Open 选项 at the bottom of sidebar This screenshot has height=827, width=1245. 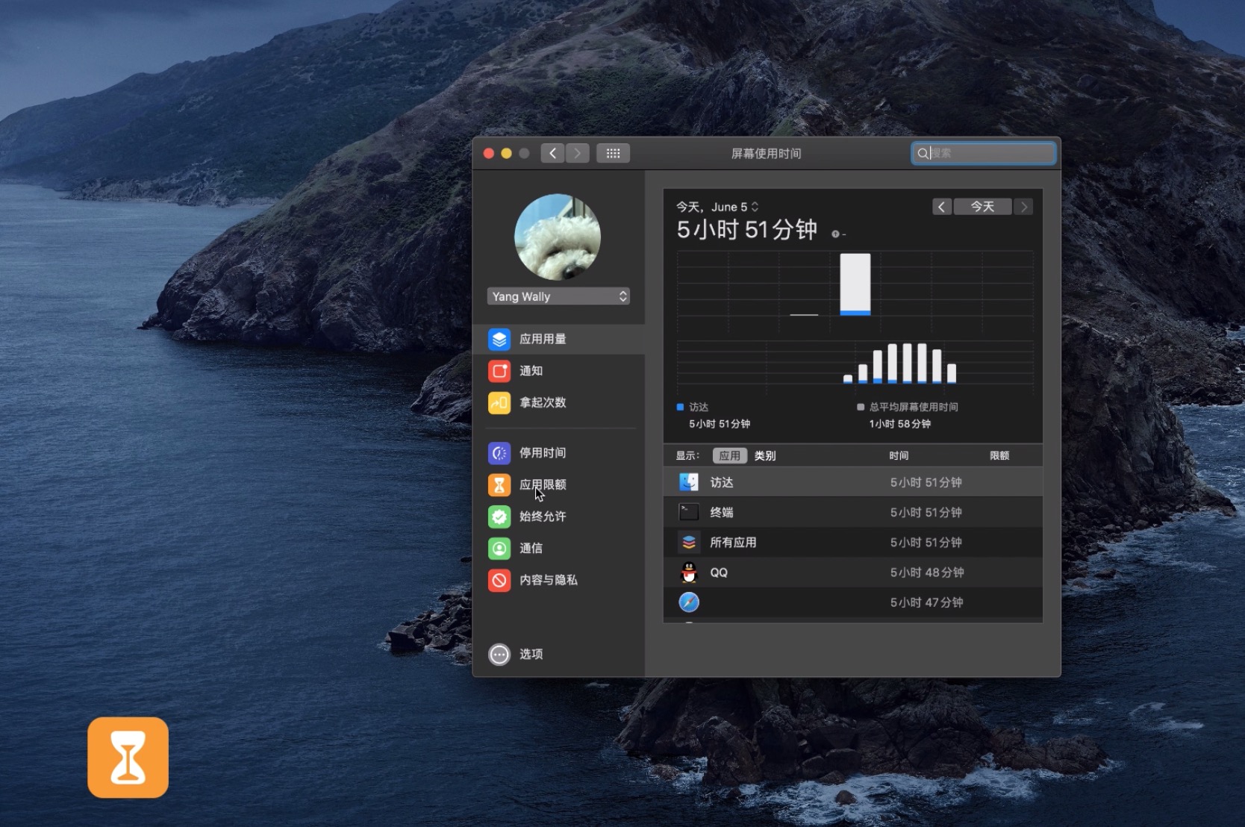click(x=530, y=655)
